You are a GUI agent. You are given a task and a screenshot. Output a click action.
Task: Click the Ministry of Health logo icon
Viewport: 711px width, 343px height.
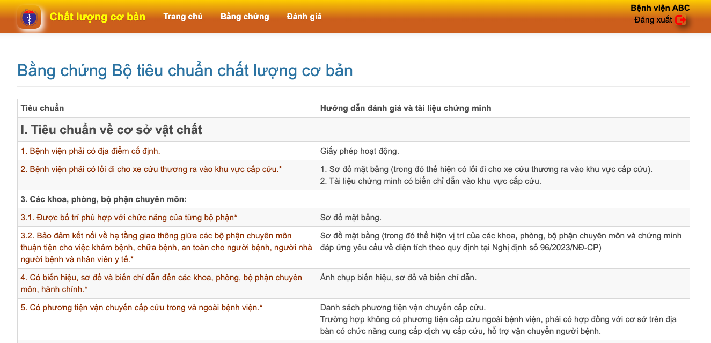(x=28, y=17)
